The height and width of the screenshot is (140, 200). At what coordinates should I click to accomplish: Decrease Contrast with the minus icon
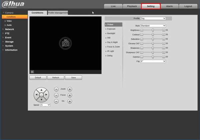click(142, 35)
